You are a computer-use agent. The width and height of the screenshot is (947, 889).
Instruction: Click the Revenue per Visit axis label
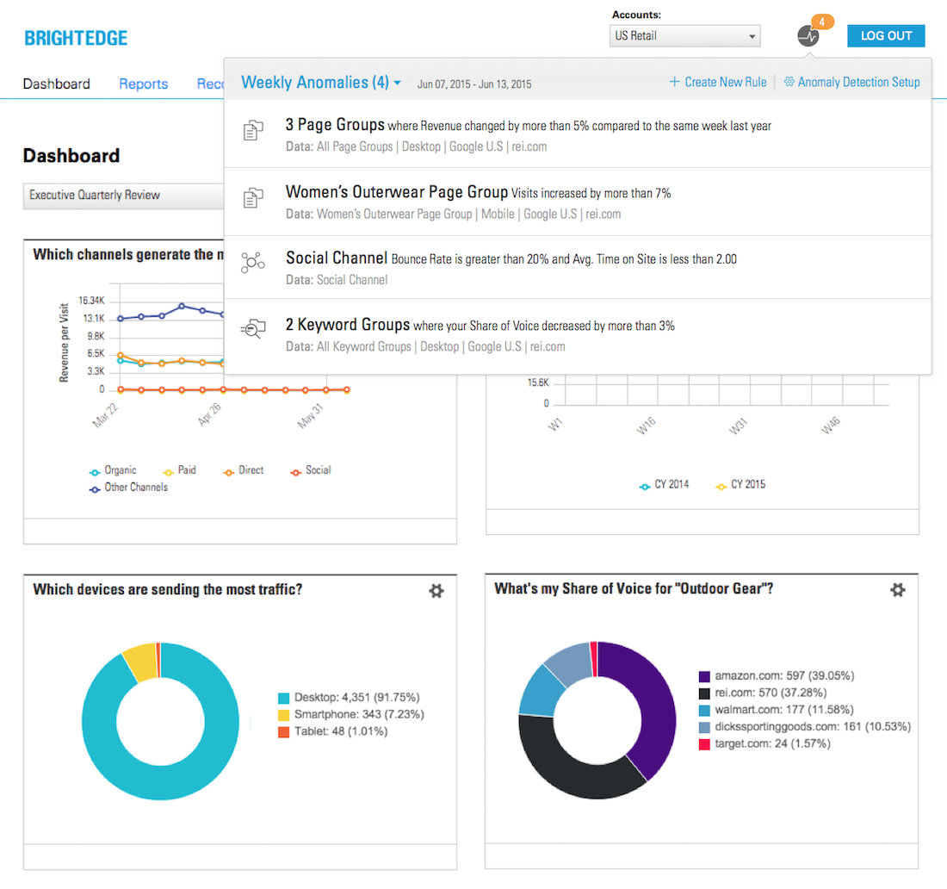coord(64,343)
